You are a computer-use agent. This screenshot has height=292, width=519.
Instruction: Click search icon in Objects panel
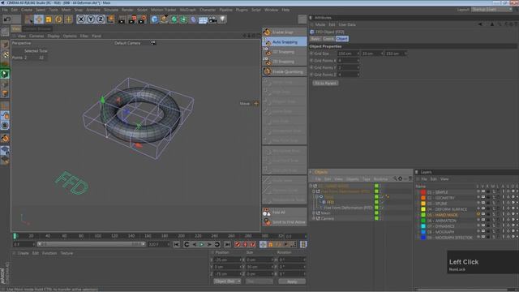[395, 178]
